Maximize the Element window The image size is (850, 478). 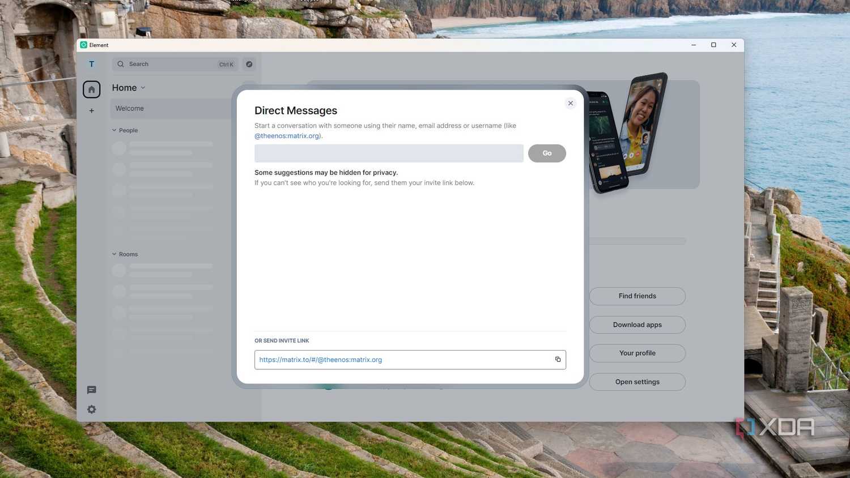pyautogui.click(x=713, y=45)
